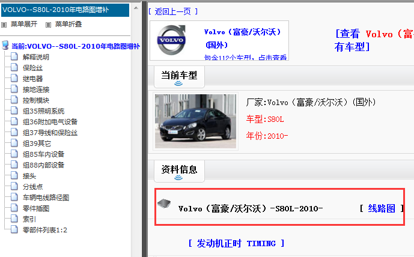Image resolution: width=414 pixels, height=257 pixels.
Task: Click page icon beside 组37导线和保险丝
Action: click(14, 132)
